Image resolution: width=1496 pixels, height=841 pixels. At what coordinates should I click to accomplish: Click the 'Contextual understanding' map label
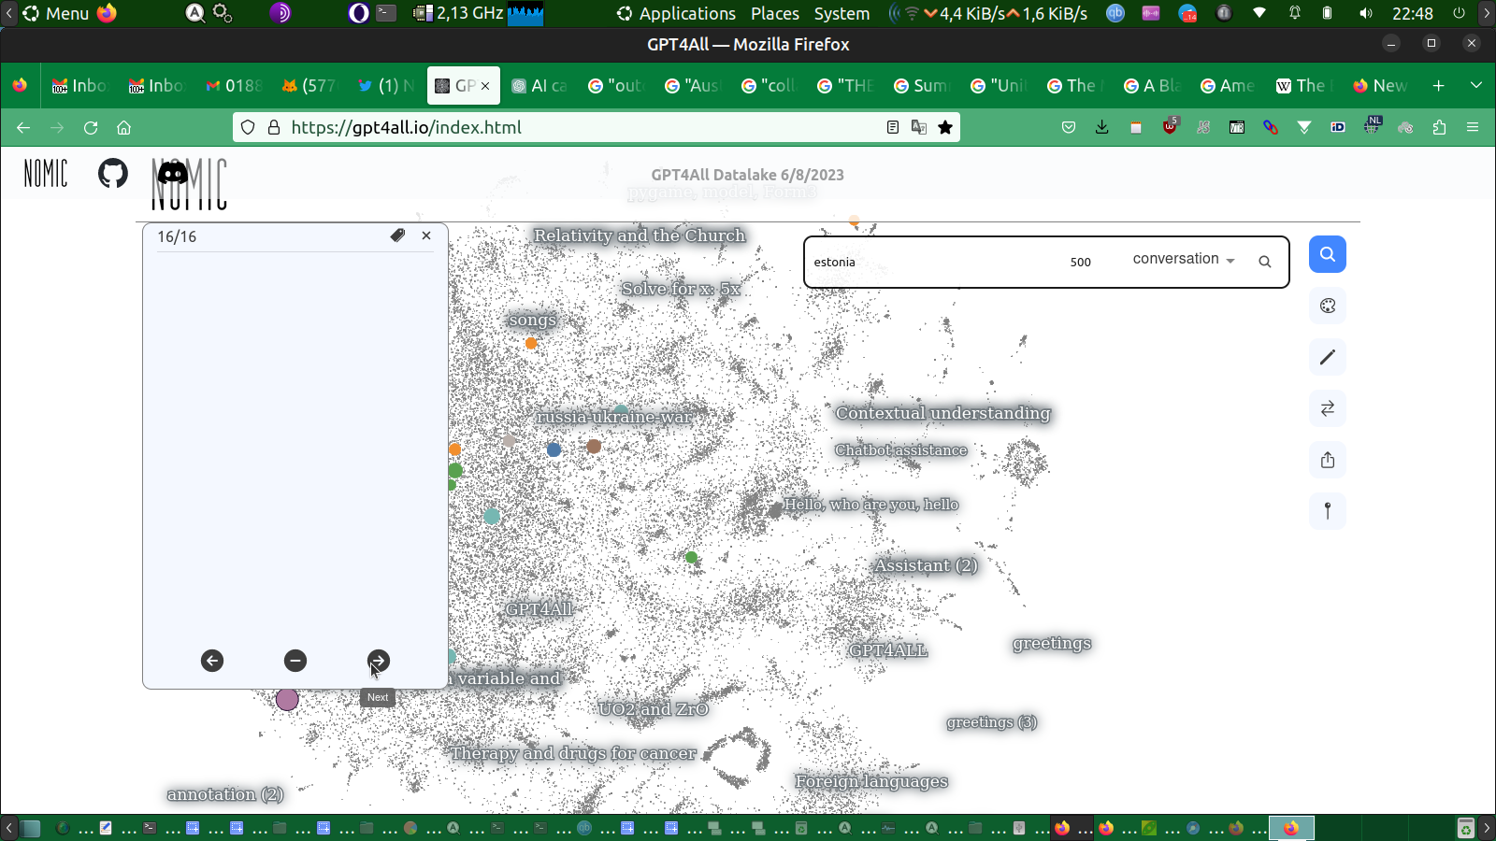click(943, 413)
